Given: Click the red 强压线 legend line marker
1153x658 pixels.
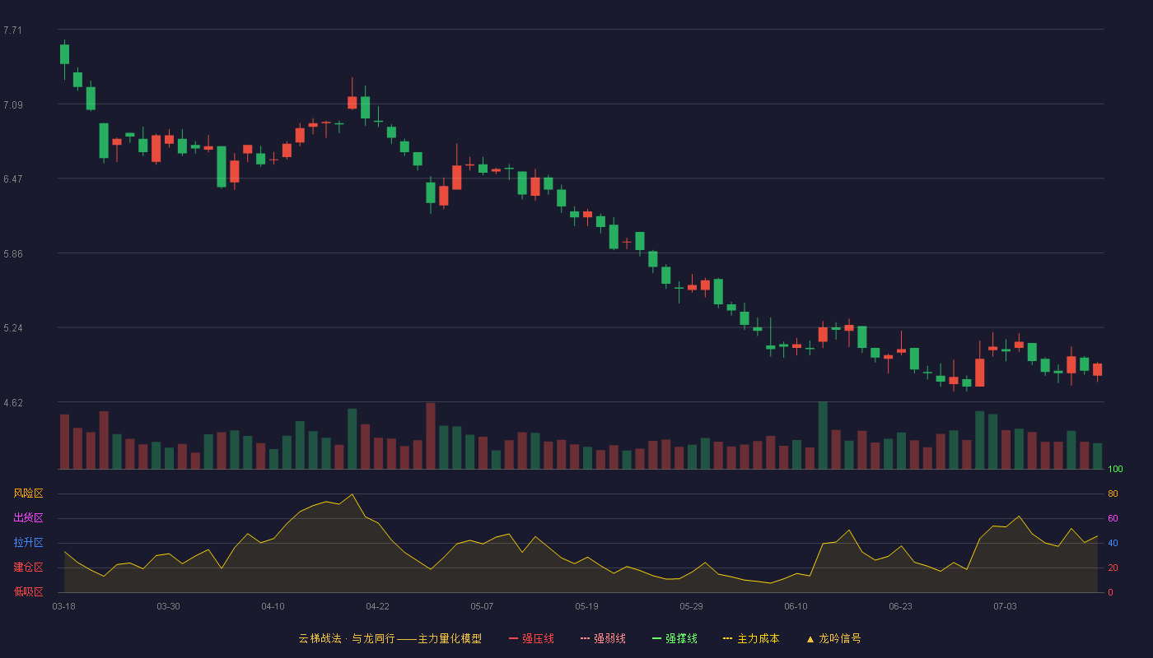Looking at the screenshot, I should click(x=514, y=638).
